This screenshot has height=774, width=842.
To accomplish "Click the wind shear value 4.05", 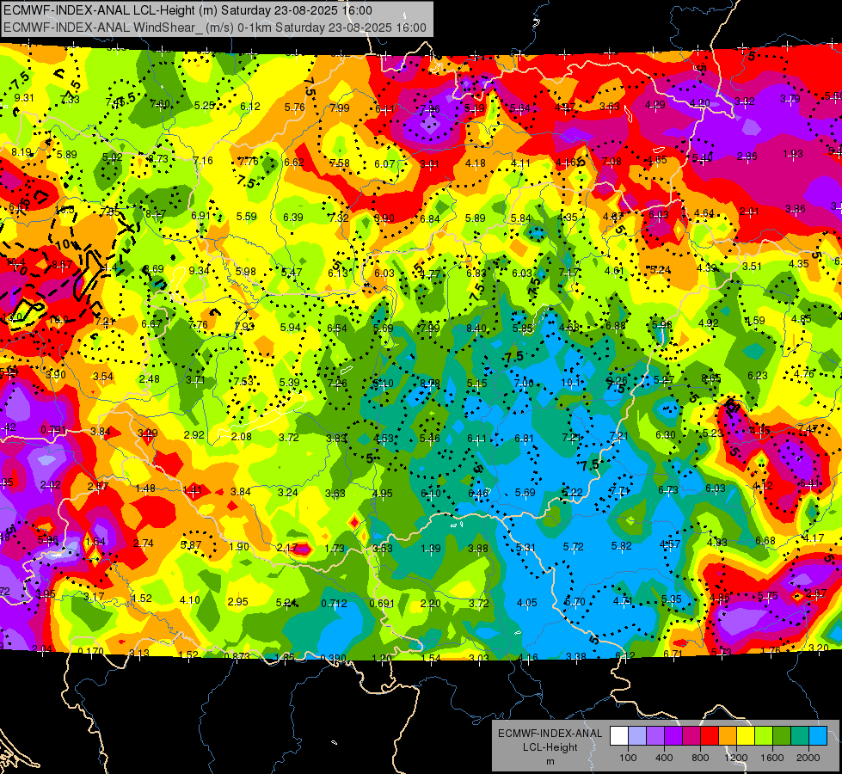I will click(x=526, y=603).
